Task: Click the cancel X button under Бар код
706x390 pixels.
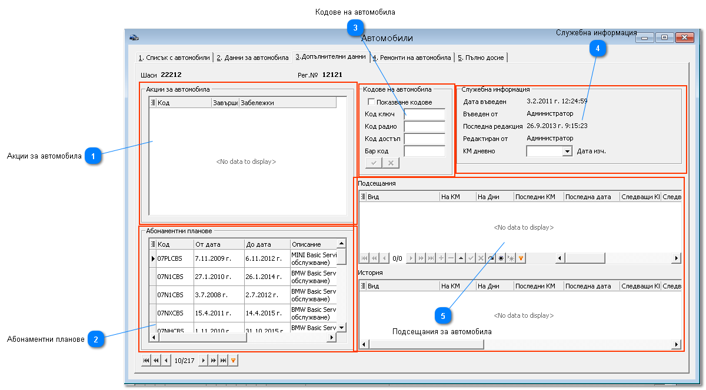Action: pos(391,163)
